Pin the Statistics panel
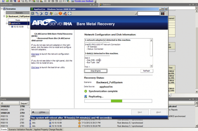The image size is (198, 131). 193,5
